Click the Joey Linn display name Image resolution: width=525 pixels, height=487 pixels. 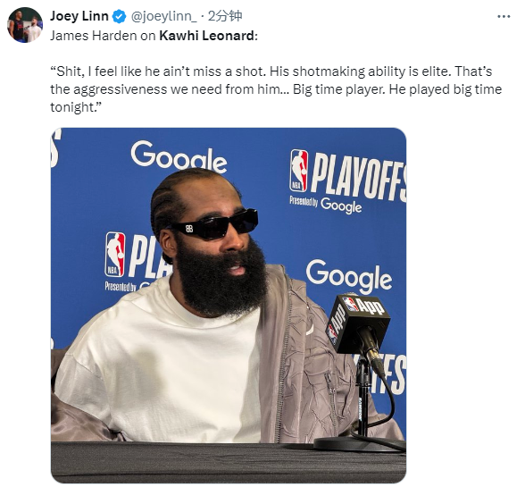79,16
